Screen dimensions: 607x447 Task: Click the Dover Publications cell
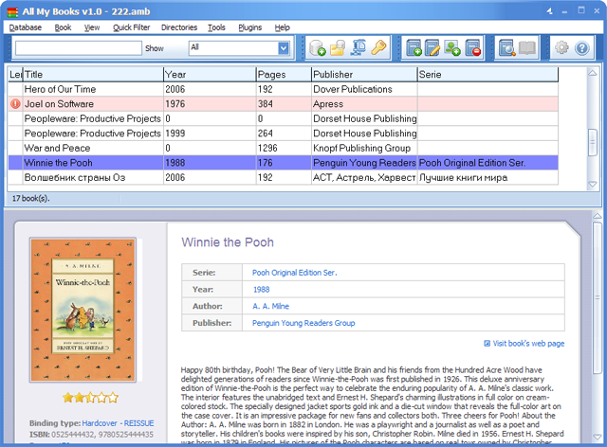click(x=364, y=89)
